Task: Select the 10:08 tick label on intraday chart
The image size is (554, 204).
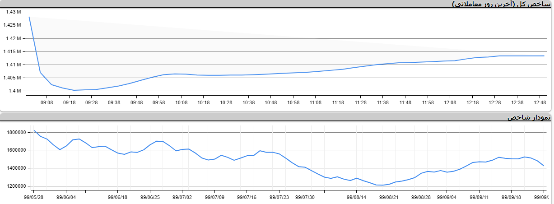Action: 182,102
